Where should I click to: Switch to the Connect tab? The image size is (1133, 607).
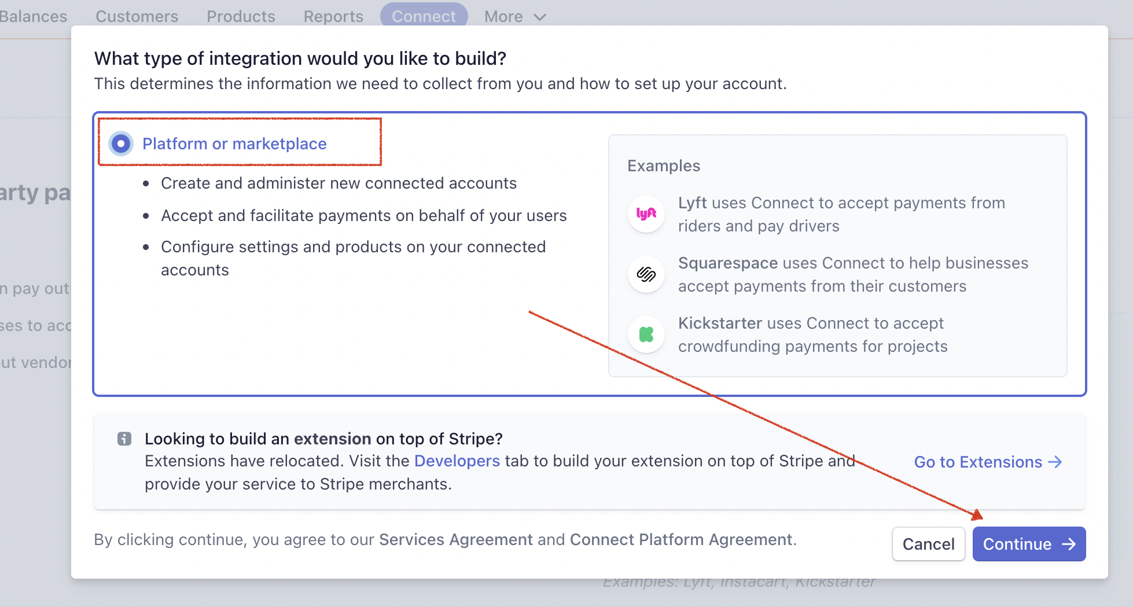tap(424, 16)
